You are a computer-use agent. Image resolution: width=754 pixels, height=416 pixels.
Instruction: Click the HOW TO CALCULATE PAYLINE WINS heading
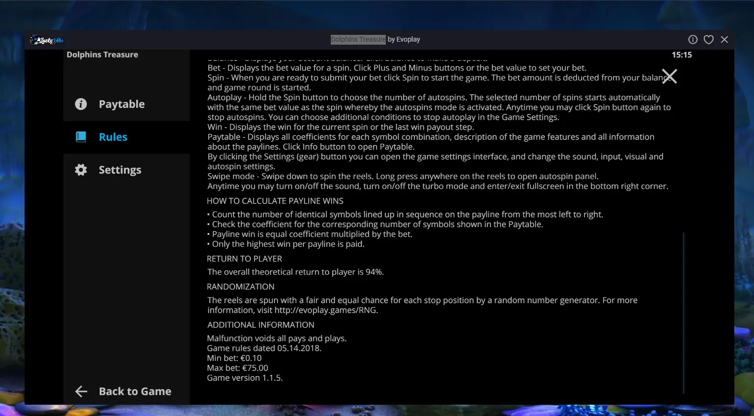[275, 201]
